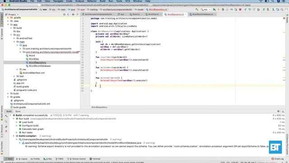
Task: Open the macOS Spotlight search icon
Action: point(273,1)
